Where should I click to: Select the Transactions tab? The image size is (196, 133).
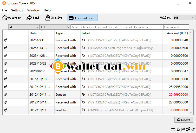point(82,18)
